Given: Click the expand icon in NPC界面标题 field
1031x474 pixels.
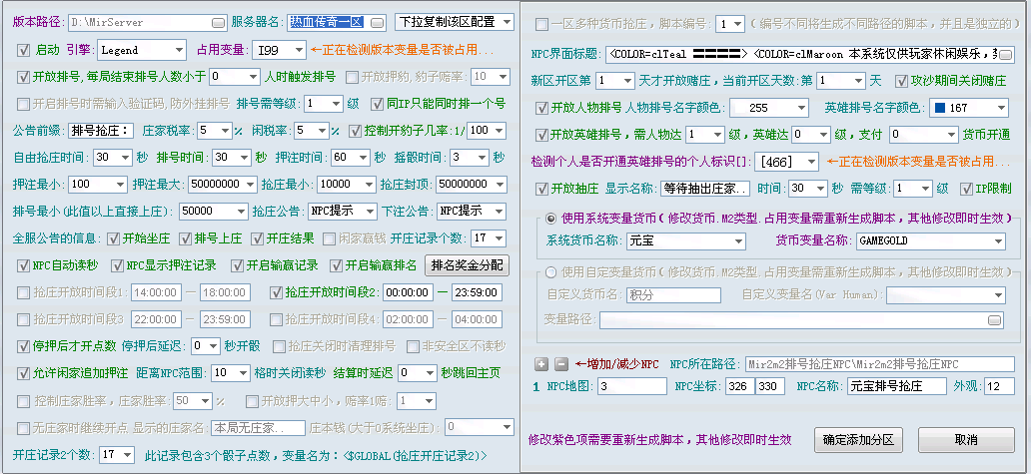Looking at the screenshot, I should [1006, 54].
